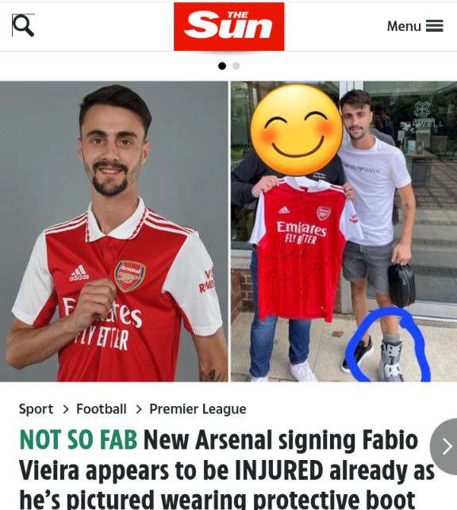Tap the hamburger menu icon

434,26
